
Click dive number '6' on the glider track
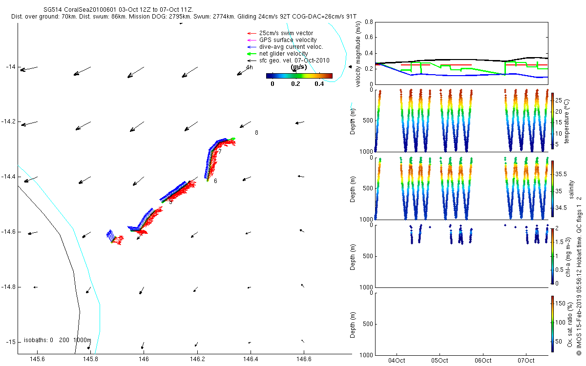[215, 181]
